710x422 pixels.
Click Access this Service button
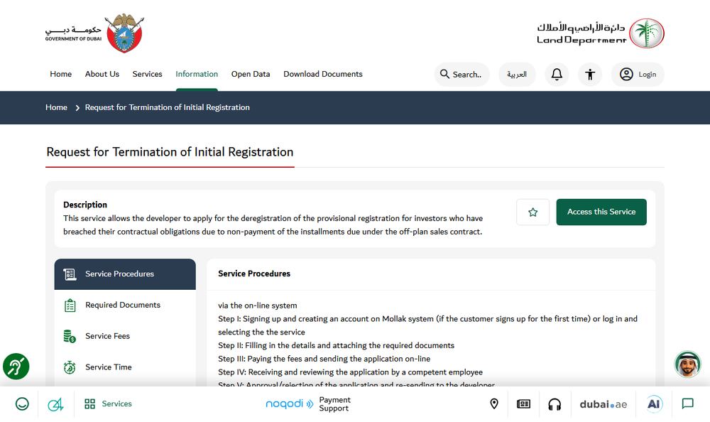[601, 212]
